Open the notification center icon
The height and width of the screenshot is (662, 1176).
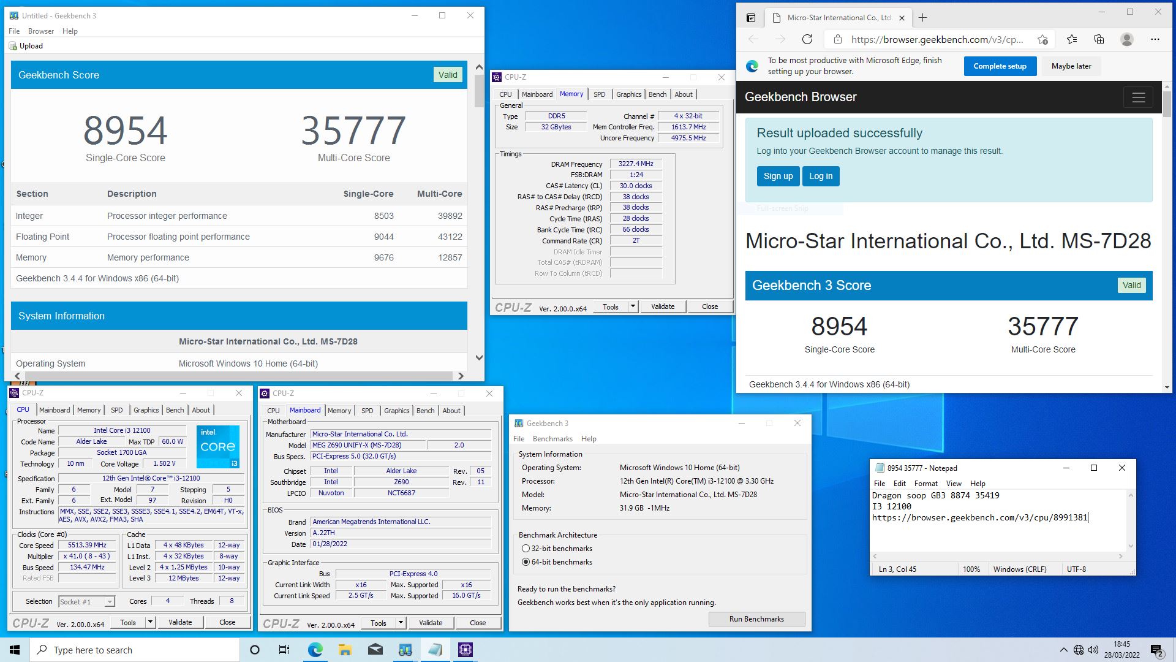(x=1156, y=650)
